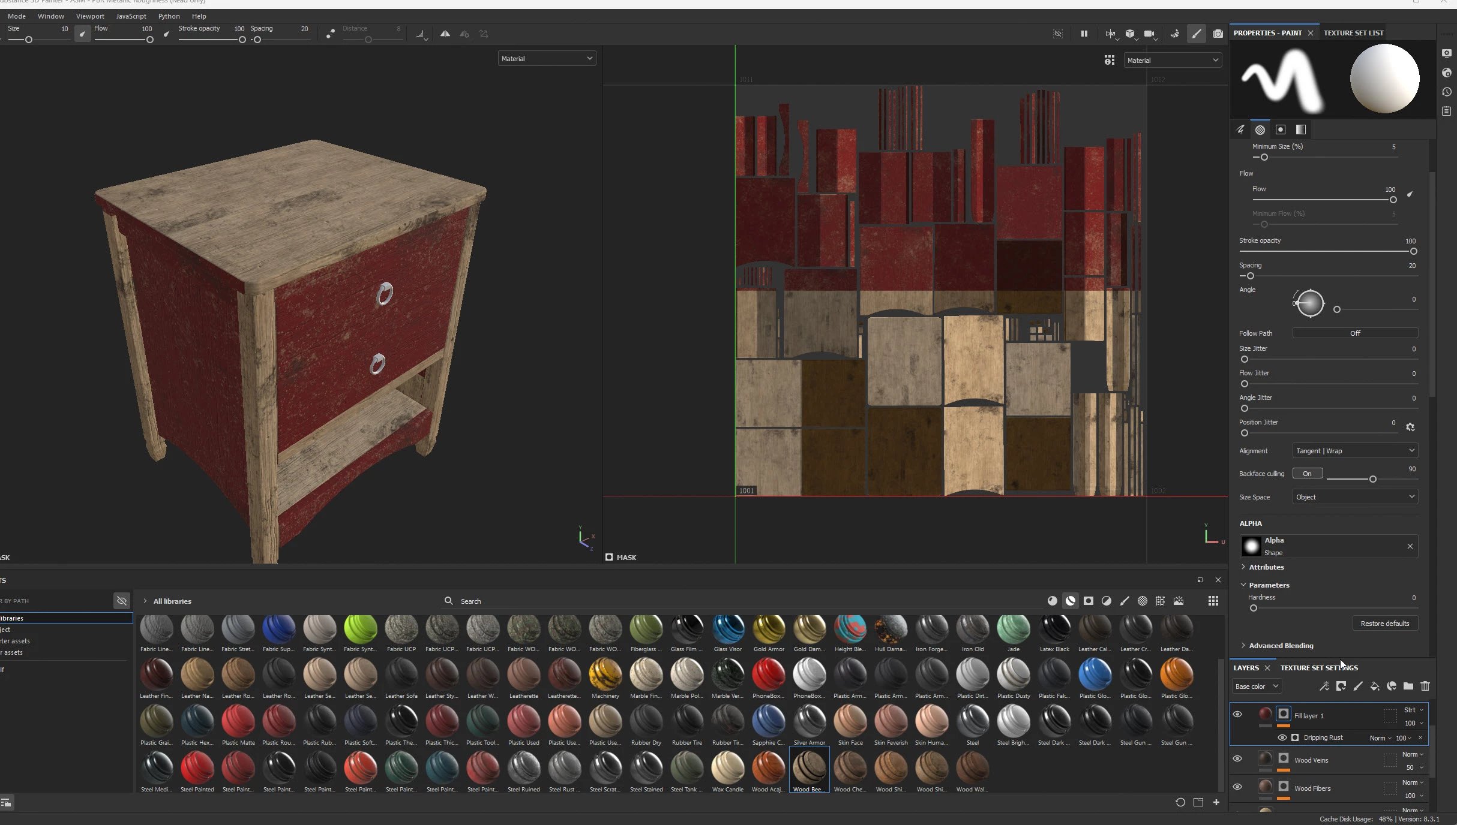Hide the Wood Veins layer

coord(1237,758)
